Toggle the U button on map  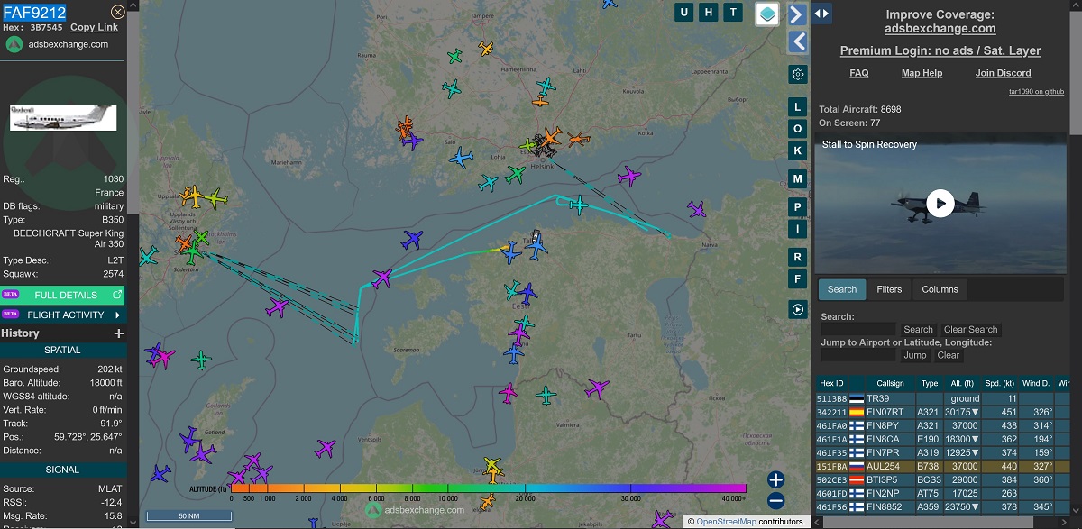685,12
